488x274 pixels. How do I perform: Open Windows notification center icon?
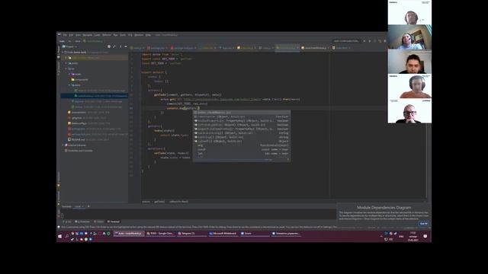point(425,236)
